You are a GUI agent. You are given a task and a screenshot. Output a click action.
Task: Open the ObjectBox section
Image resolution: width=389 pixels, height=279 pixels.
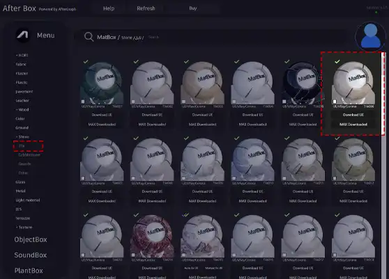tap(31, 239)
